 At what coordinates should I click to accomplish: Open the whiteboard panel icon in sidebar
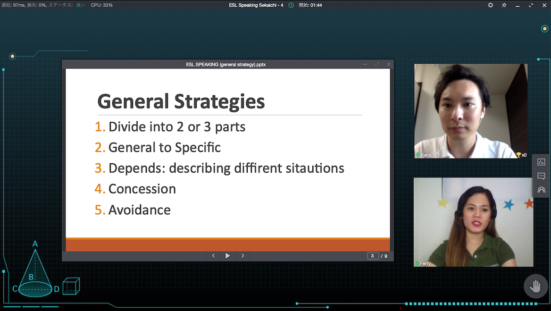(541, 162)
